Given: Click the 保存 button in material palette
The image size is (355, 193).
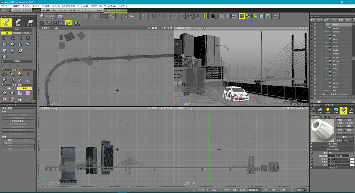Looking at the screenshot, I should pyautogui.click(x=349, y=126).
